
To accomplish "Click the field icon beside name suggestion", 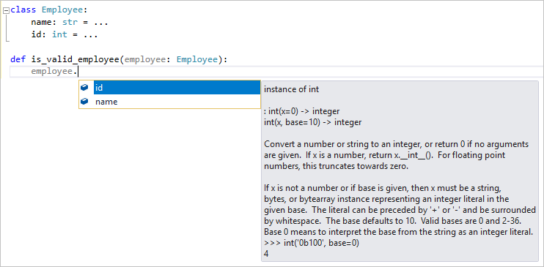I will tap(84, 102).
